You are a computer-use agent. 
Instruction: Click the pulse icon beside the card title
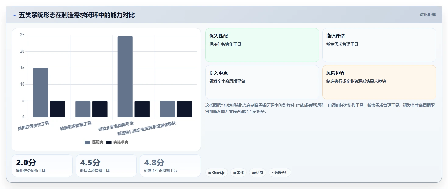tap(14, 15)
